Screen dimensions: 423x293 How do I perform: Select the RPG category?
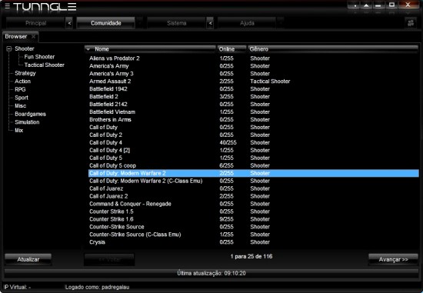pos(20,89)
